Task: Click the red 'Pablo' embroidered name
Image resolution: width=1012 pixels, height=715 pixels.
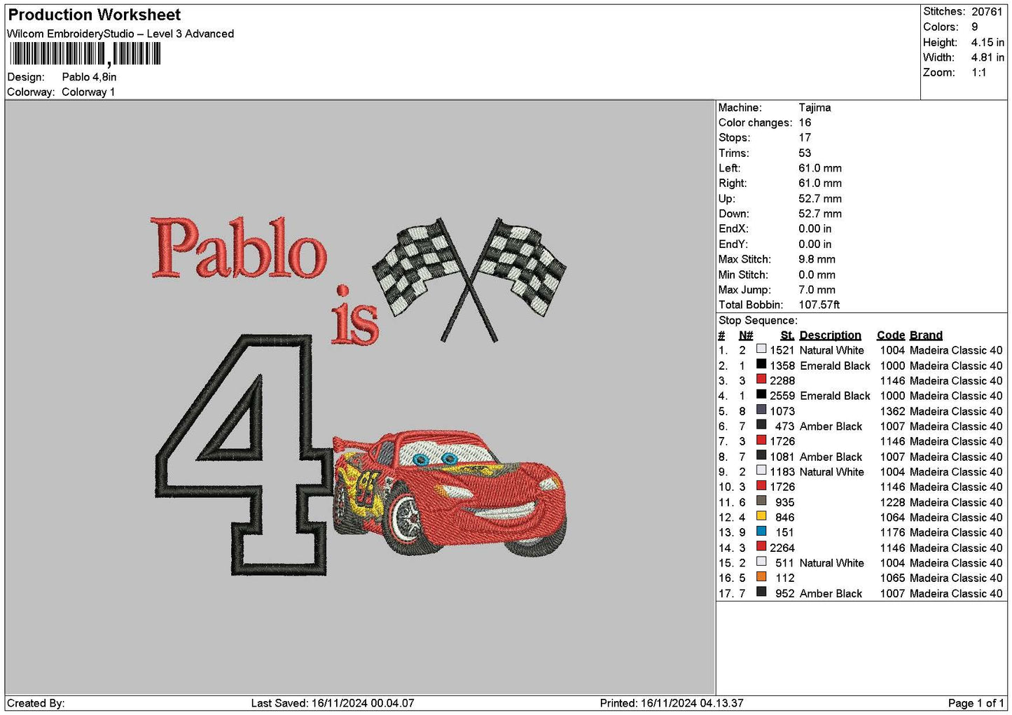Action: [x=239, y=247]
